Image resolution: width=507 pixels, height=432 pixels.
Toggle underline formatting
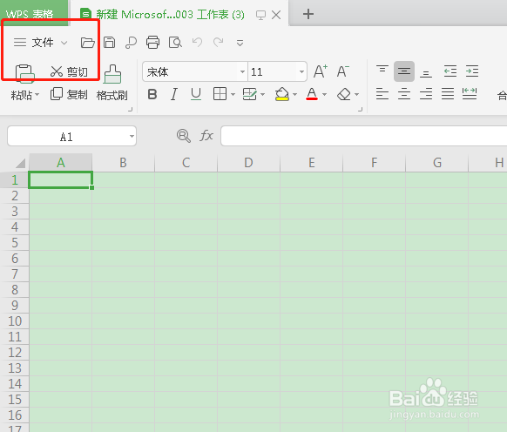point(196,94)
